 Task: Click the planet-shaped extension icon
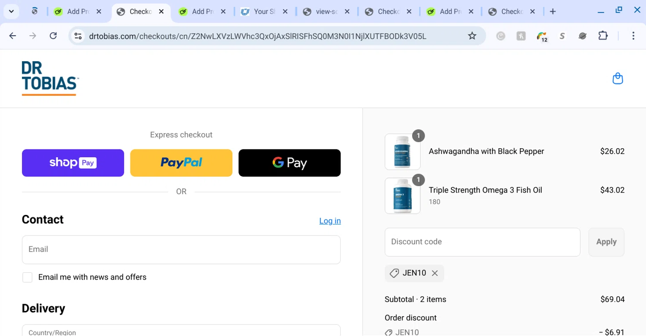(583, 36)
